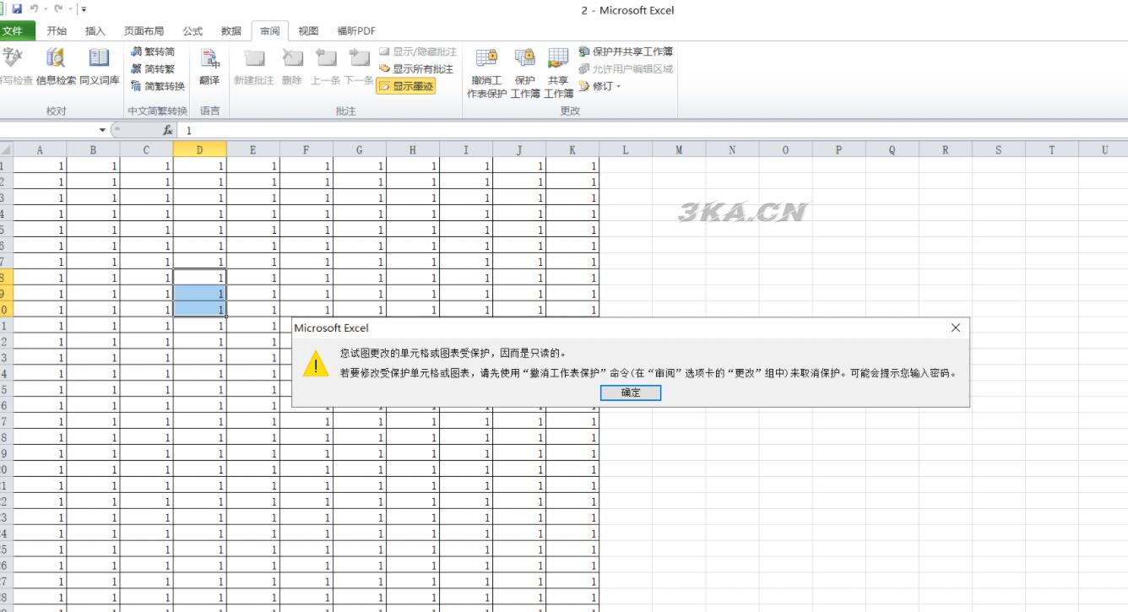Toggle 显示所有批注
The width and height of the screenshot is (1128, 612).
(x=416, y=69)
